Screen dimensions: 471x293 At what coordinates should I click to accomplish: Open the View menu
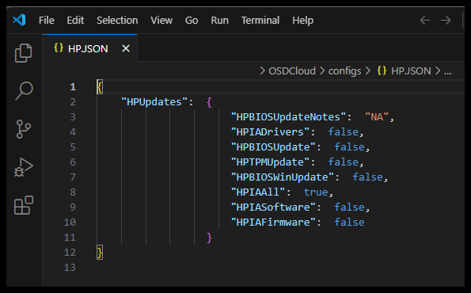pos(161,20)
